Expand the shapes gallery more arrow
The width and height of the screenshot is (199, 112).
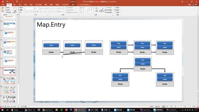94,12
